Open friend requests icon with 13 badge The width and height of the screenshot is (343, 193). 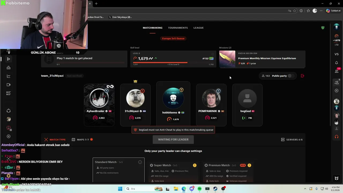[x=337, y=71]
